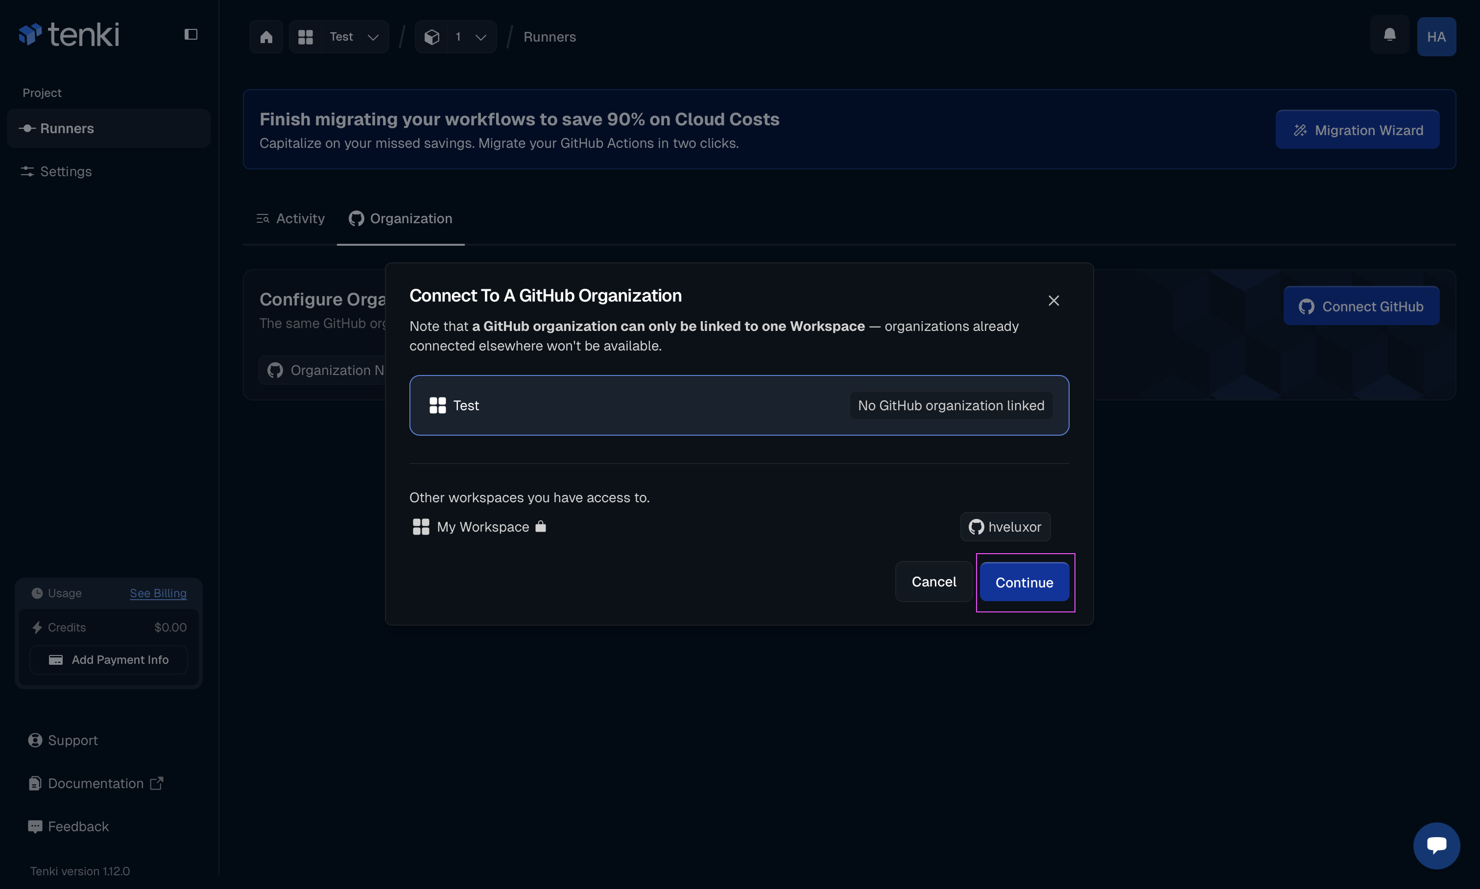Viewport: 1480px width, 889px height.
Task: Click the Migration Wizard button
Action: 1357,129
